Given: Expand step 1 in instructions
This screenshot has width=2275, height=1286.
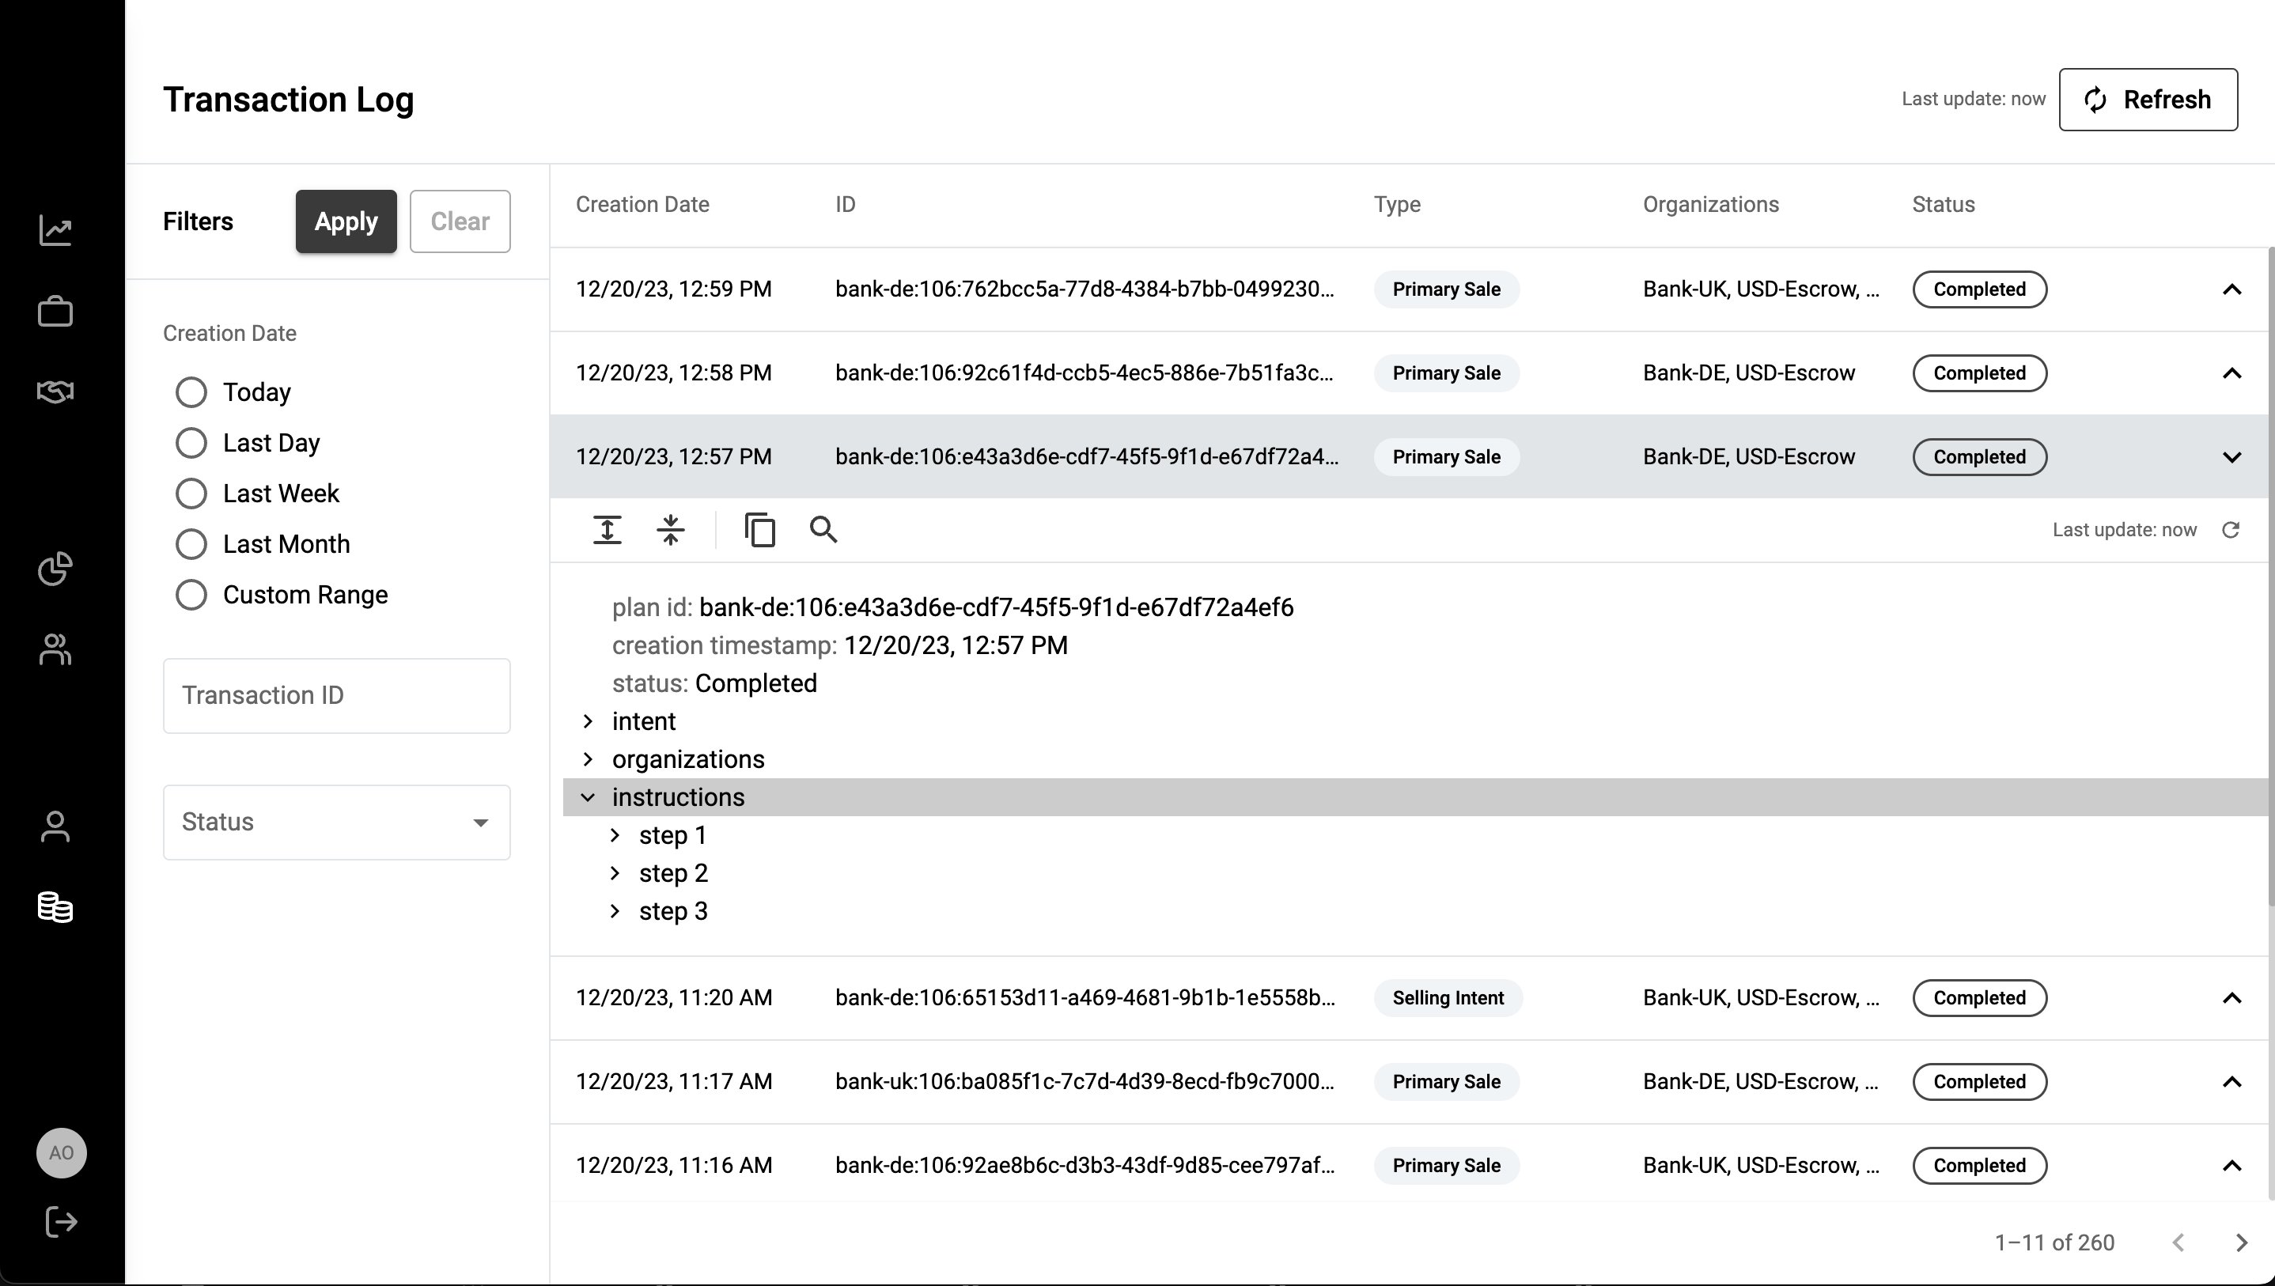Looking at the screenshot, I should point(615,835).
